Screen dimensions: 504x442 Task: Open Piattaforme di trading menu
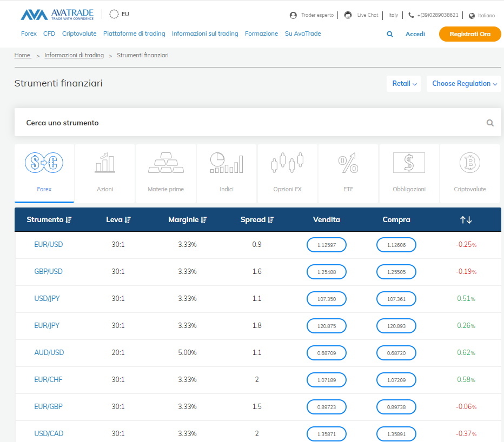pos(134,34)
